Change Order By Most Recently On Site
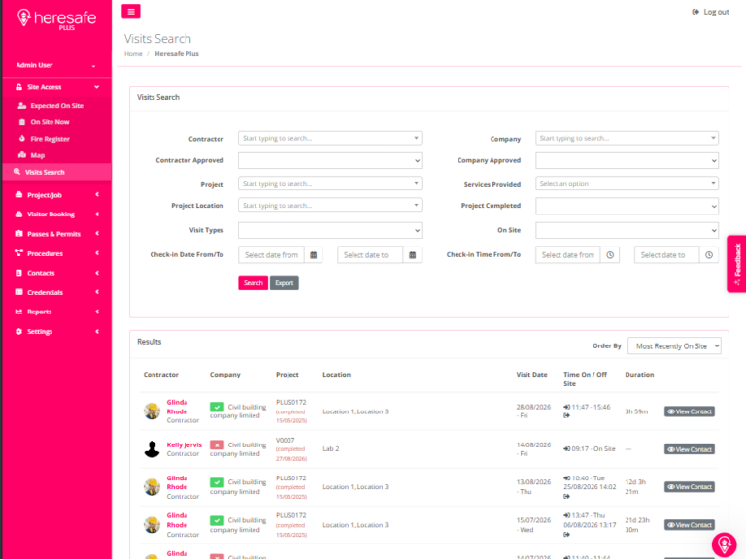 coord(674,346)
